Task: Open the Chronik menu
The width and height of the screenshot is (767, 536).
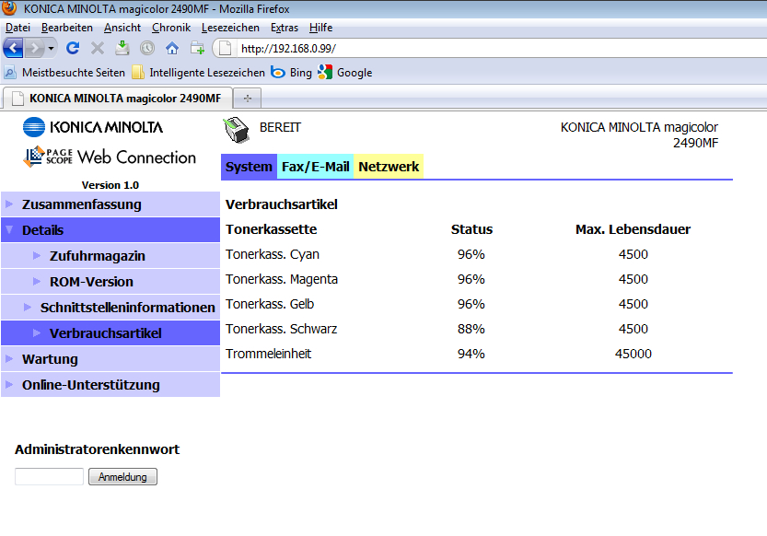Action: coord(171,28)
